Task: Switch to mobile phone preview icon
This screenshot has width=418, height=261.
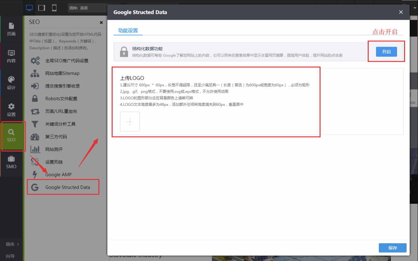Action: pos(54,8)
